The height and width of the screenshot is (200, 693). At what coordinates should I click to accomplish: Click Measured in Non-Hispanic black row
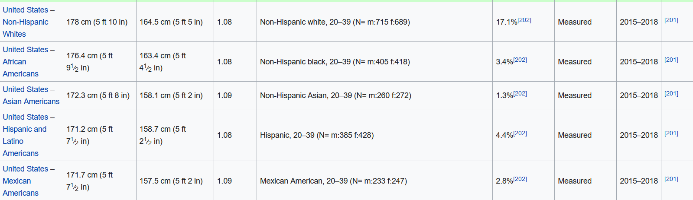tap(575, 62)
